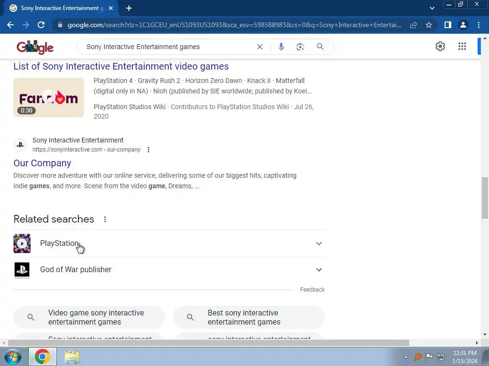
Task: Open options for Our Company result
Action: (x=149, y=150)
